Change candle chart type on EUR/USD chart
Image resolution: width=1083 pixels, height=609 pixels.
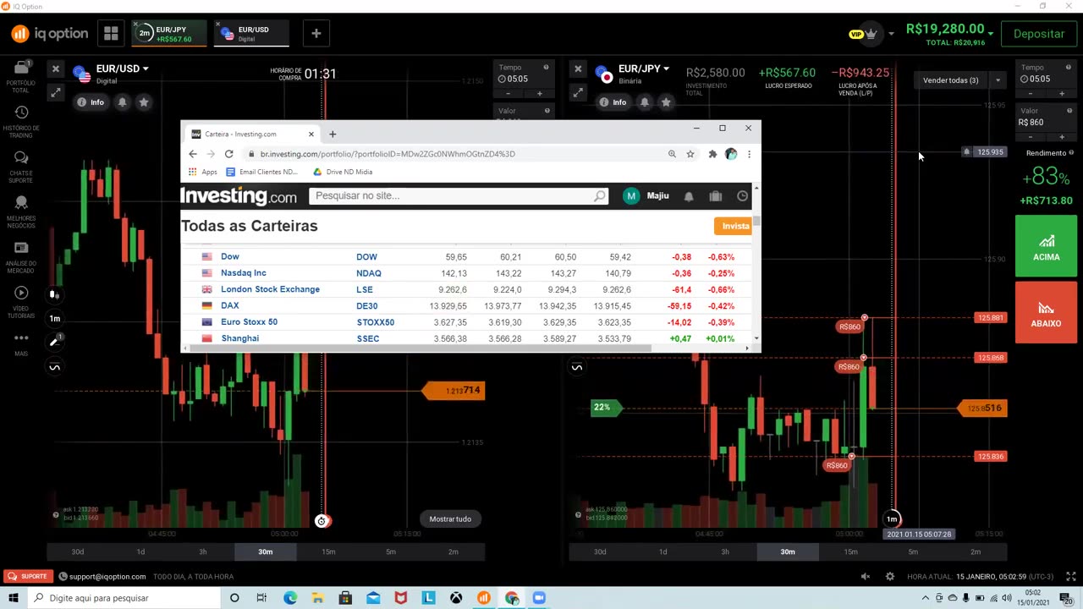[54, 294]
